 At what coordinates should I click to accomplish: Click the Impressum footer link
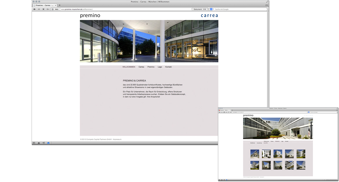[x=117, y=140]
